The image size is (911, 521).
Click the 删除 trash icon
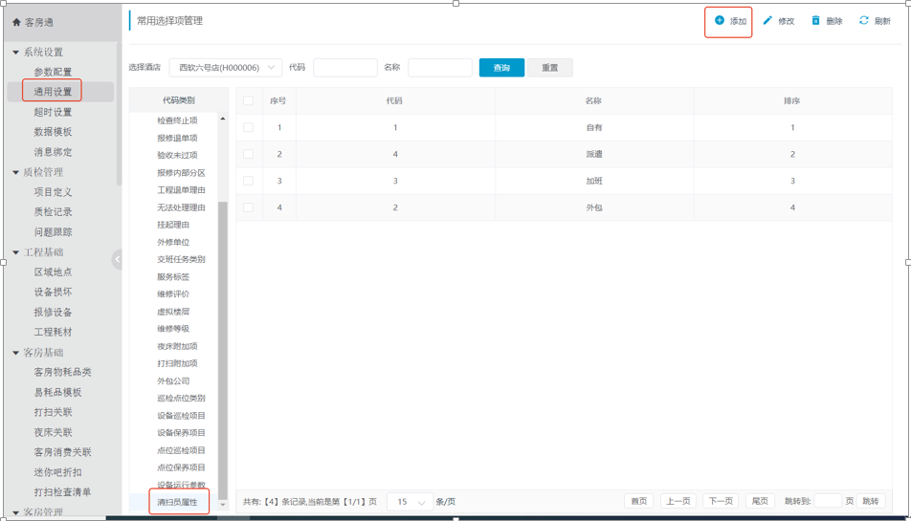pyautogui.click(x=815, y=20)
